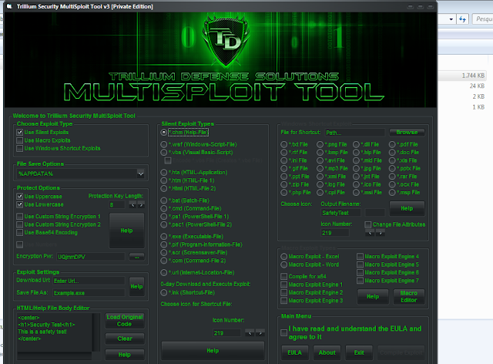Select the *.txt File shortcut type
This screenshot has height=364, width=493.
tap(284, 144)
